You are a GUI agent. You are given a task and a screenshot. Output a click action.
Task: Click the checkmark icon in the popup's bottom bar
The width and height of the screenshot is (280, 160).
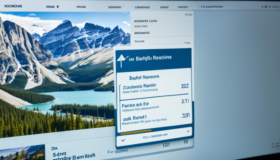[x=123, y=140]
